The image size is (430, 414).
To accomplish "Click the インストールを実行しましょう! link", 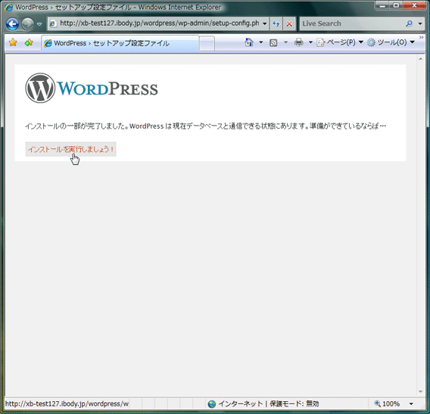I will pyautogui.click(x=70, y=149).
